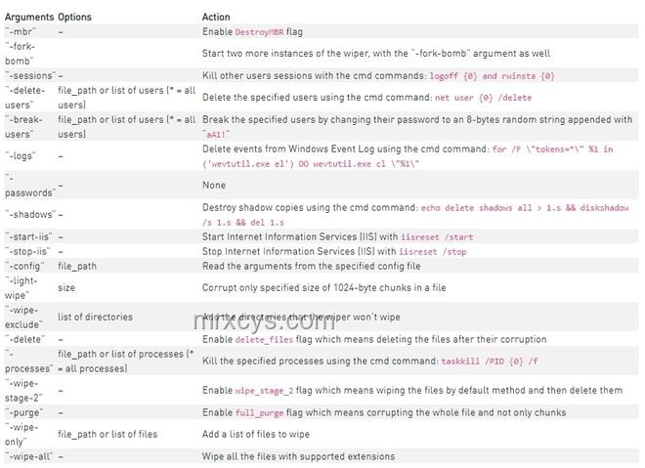Image resolution: width=645 pixels, height=468 pixels.
Task: Click the full_purge flag code text
Action: [x=259, y=413]
